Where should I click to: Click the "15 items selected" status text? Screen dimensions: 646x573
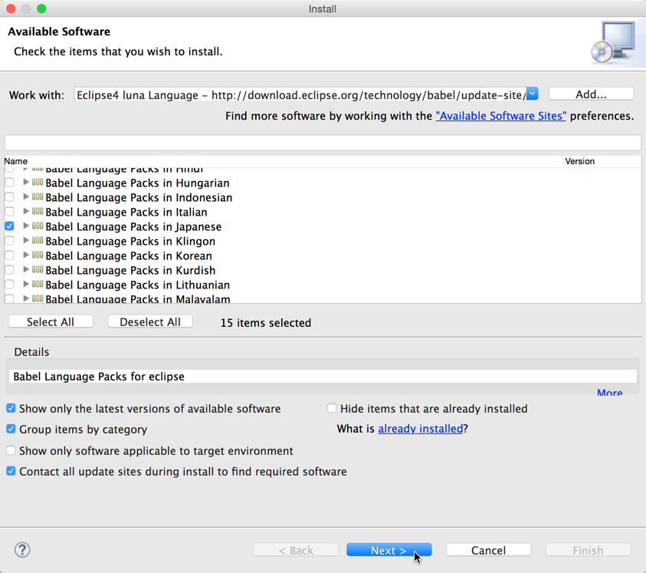266,323
